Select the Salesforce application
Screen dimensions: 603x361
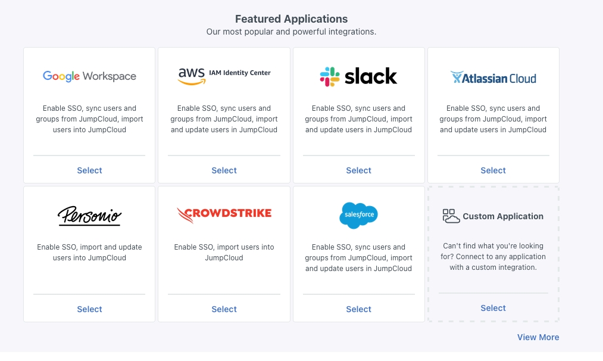click(358, 309)
